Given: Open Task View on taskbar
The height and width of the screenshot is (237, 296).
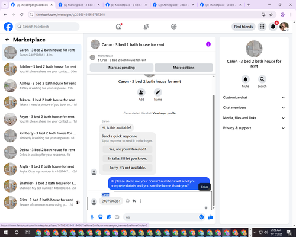Looking at the screenshot, I should point(27,232).
